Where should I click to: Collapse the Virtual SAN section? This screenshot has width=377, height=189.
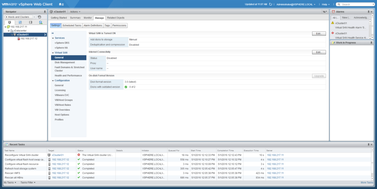(x=53, y=53)
